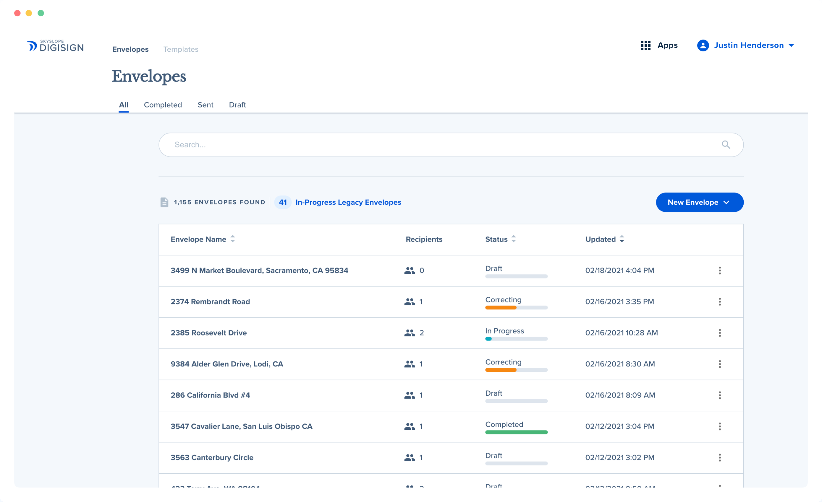This screenshot has width=822, height=502.
Task: Click the user profile avatar icon
Action: coord(703,45)
